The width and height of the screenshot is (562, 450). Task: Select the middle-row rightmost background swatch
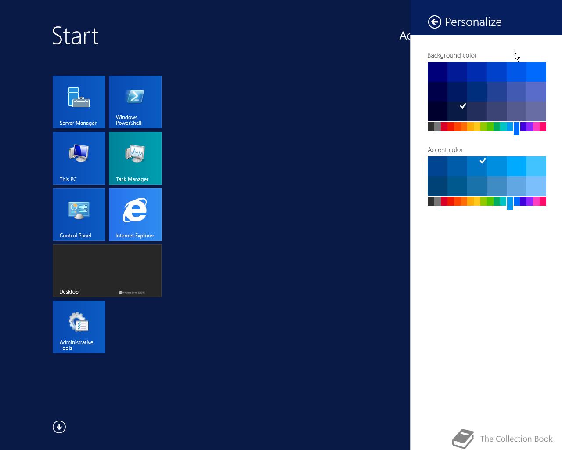pyautogui.click(x=536, y=91)
